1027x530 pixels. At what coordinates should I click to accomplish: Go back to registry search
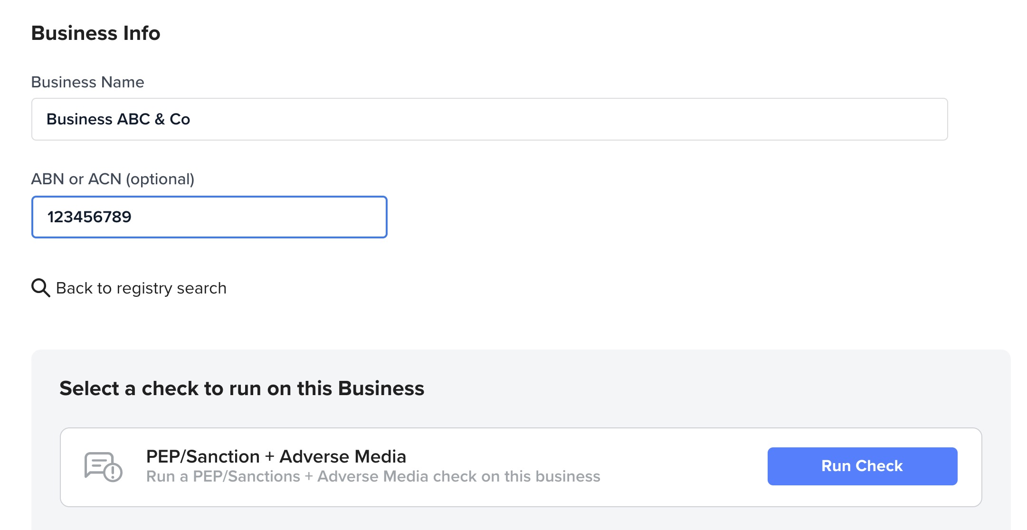pyautogui.click(x=141, y=288)
